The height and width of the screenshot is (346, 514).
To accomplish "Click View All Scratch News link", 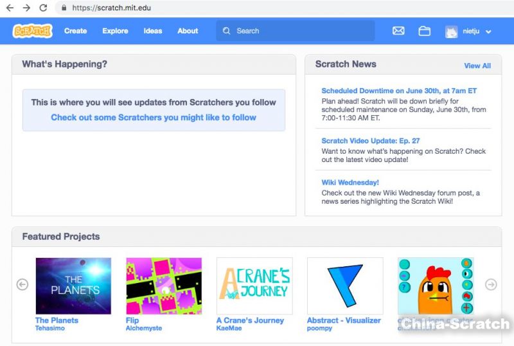I will tap(477, 66).
